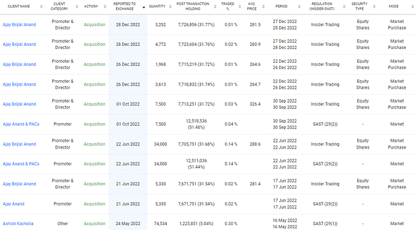The width and height of the screenshot is (417, 230).
Task: Toggle Reported to Exchange sort arrow
Action: pos(144,7)
